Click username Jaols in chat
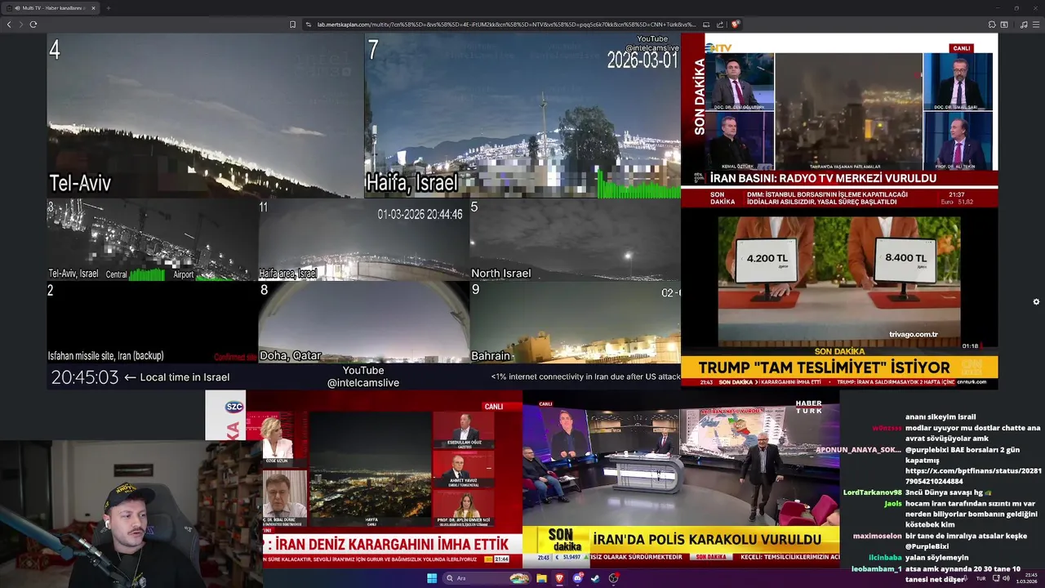The width and height of the screenshot is (1045, 588). pos(893,504)
